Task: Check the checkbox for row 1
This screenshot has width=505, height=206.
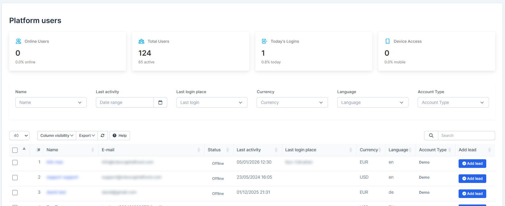Action: 15,162
